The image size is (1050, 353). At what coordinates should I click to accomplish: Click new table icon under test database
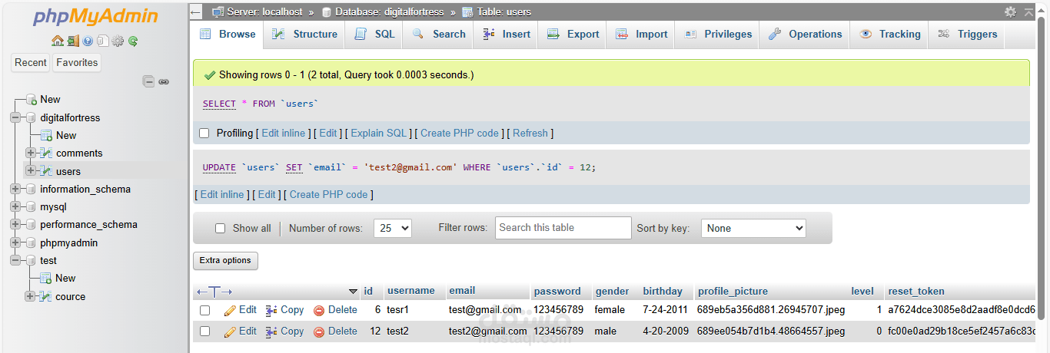(x=46, y=279)
